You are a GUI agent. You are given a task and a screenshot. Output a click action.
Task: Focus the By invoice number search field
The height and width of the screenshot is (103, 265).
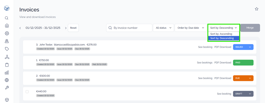coord(129,28)
